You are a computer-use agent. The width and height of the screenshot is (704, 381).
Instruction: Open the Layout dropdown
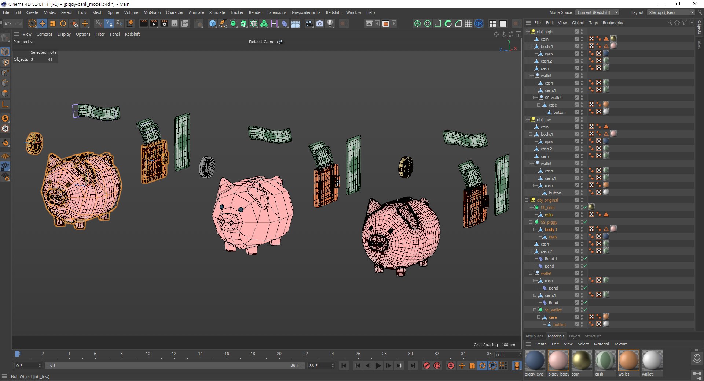[671, 12]
